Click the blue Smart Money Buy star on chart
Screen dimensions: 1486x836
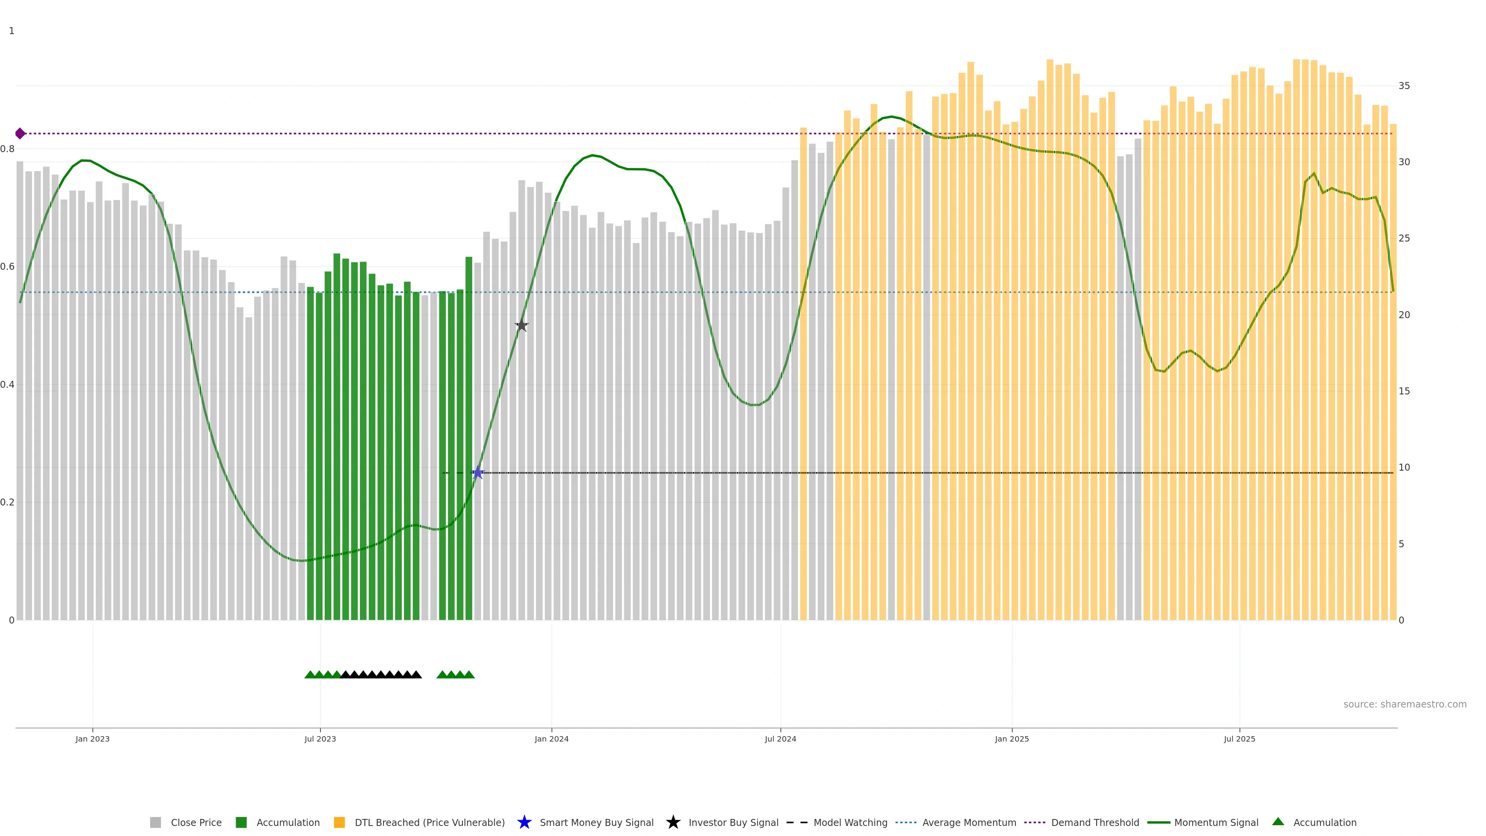[478, 473]
